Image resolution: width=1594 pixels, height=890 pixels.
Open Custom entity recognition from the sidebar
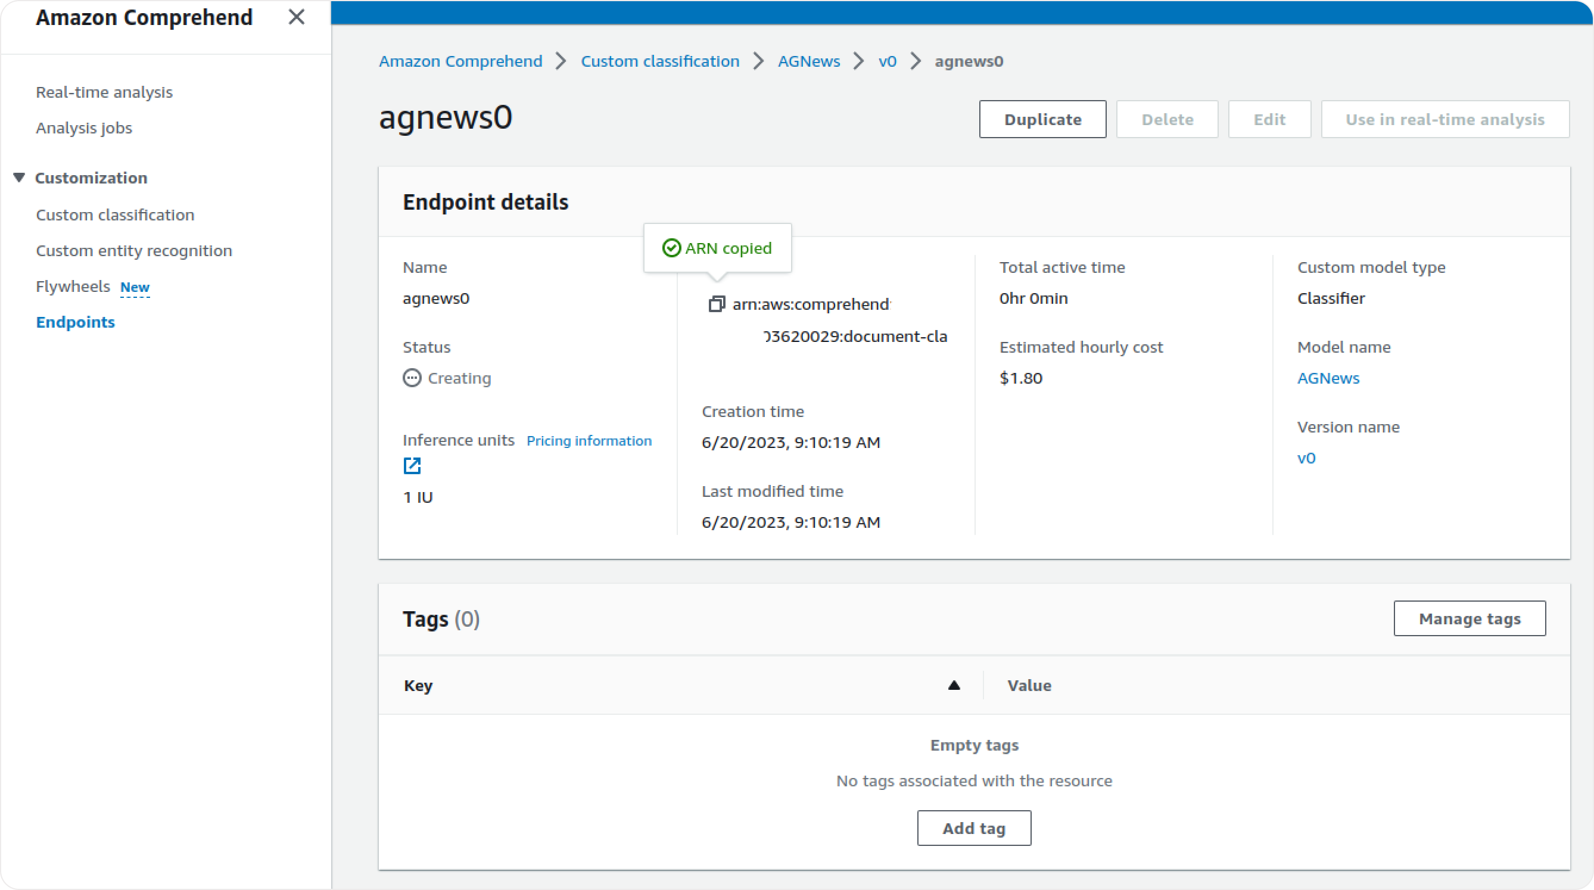[x=133, y=250]
